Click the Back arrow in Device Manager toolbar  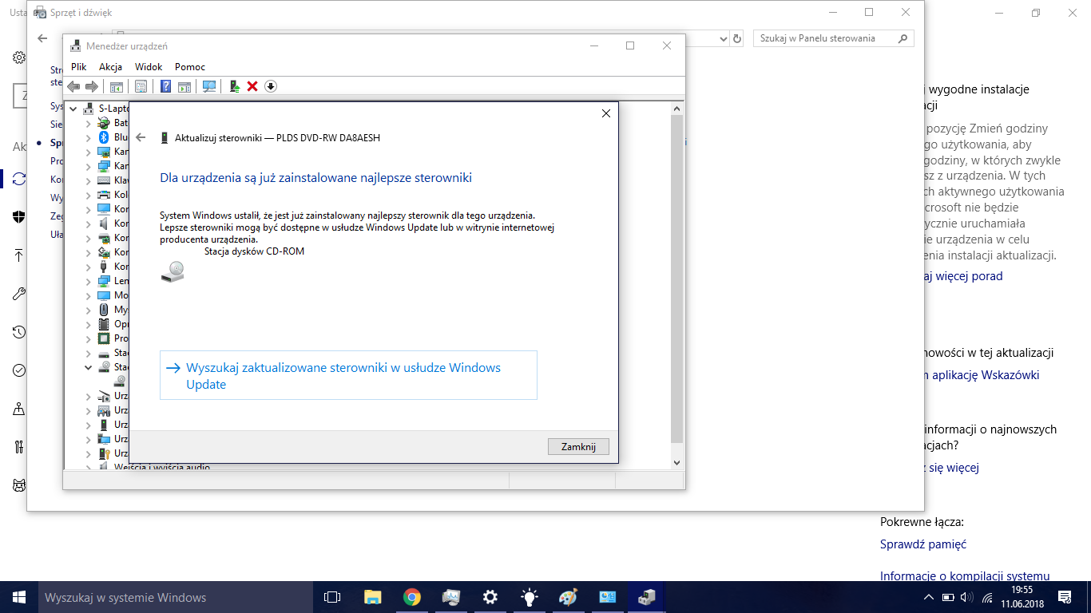pyautogui.click(x=73, y=86)
